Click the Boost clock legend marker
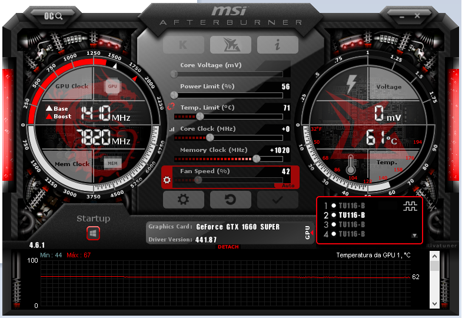Screen dimensions: 462x318 pos(58,117)
